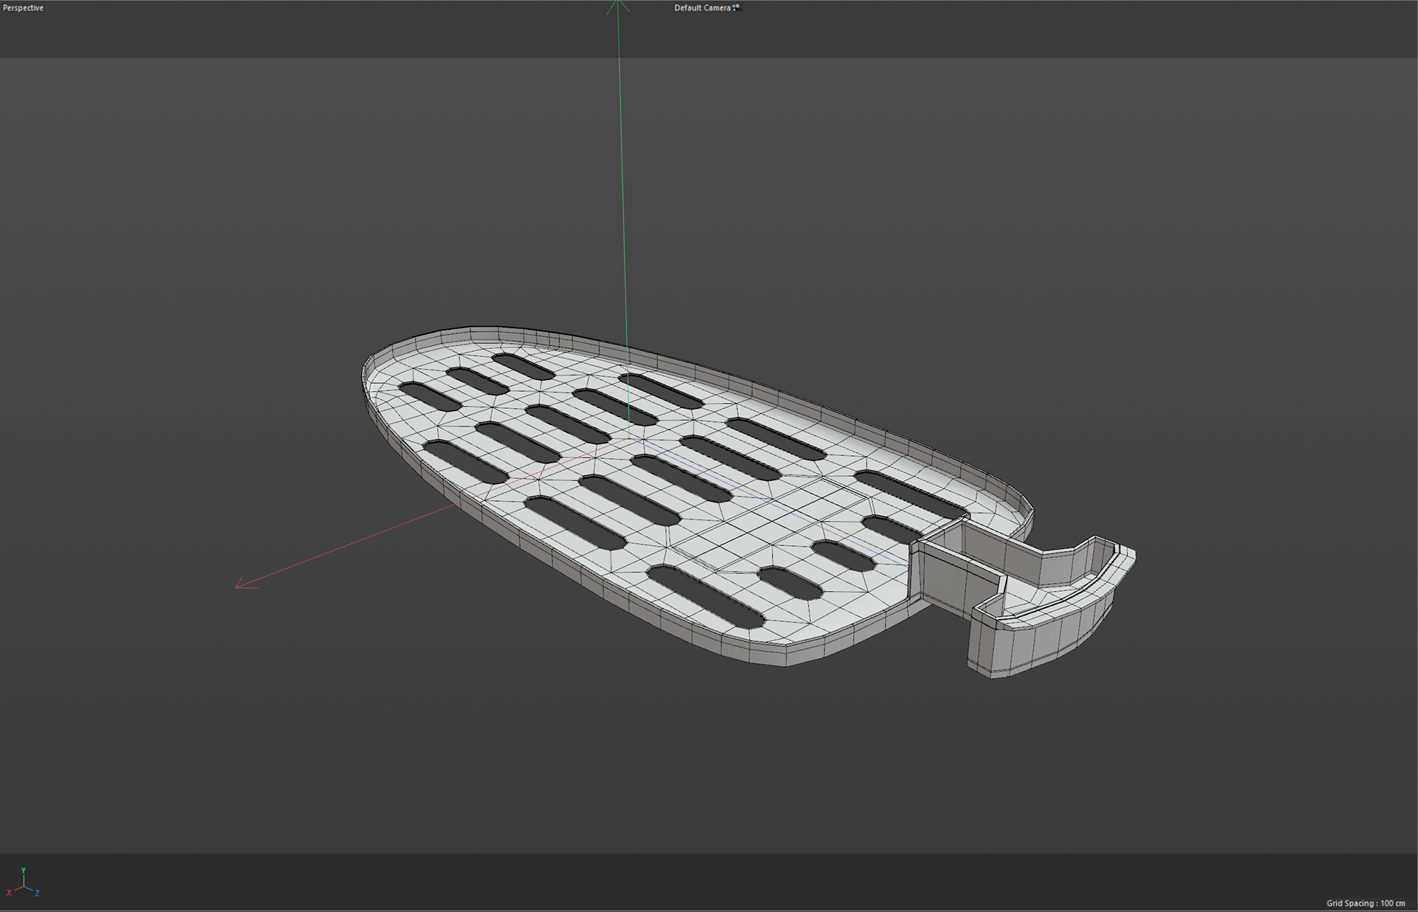Screen dimensions: 1418x912
Task: Click the slot hole at the rounded far end
Action: pyautogui.click(x=429, y=396)
